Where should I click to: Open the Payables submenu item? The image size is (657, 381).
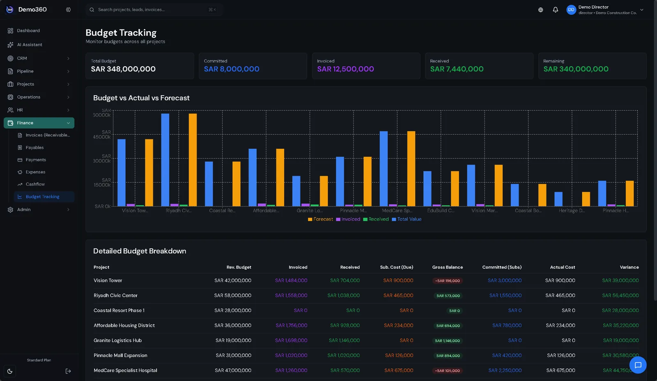coord(44,147)
